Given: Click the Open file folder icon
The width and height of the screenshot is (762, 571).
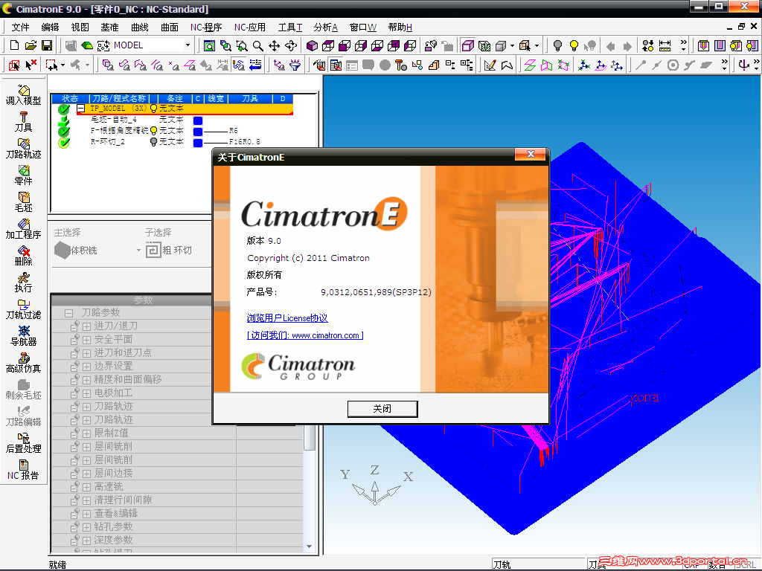Looking at the screenshot, I should (x=31, y=45).
